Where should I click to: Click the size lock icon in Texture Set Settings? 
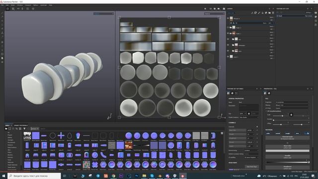coord(249,113)
